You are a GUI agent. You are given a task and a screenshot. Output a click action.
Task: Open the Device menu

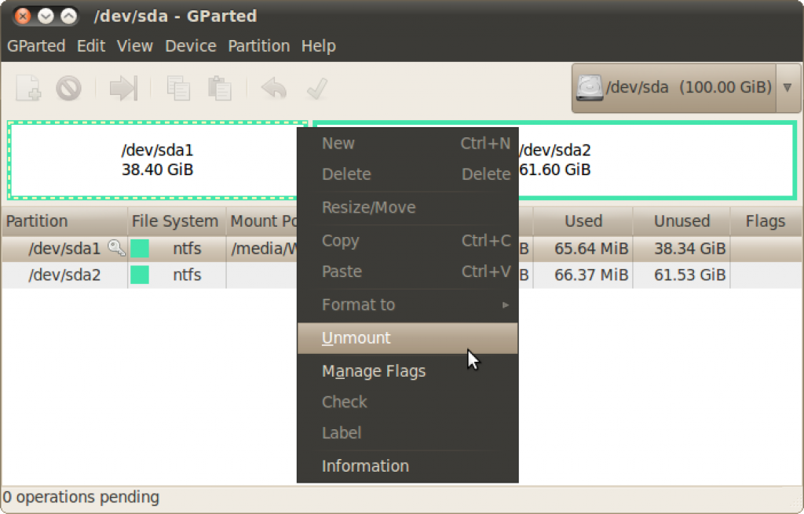tap(191, 46)
